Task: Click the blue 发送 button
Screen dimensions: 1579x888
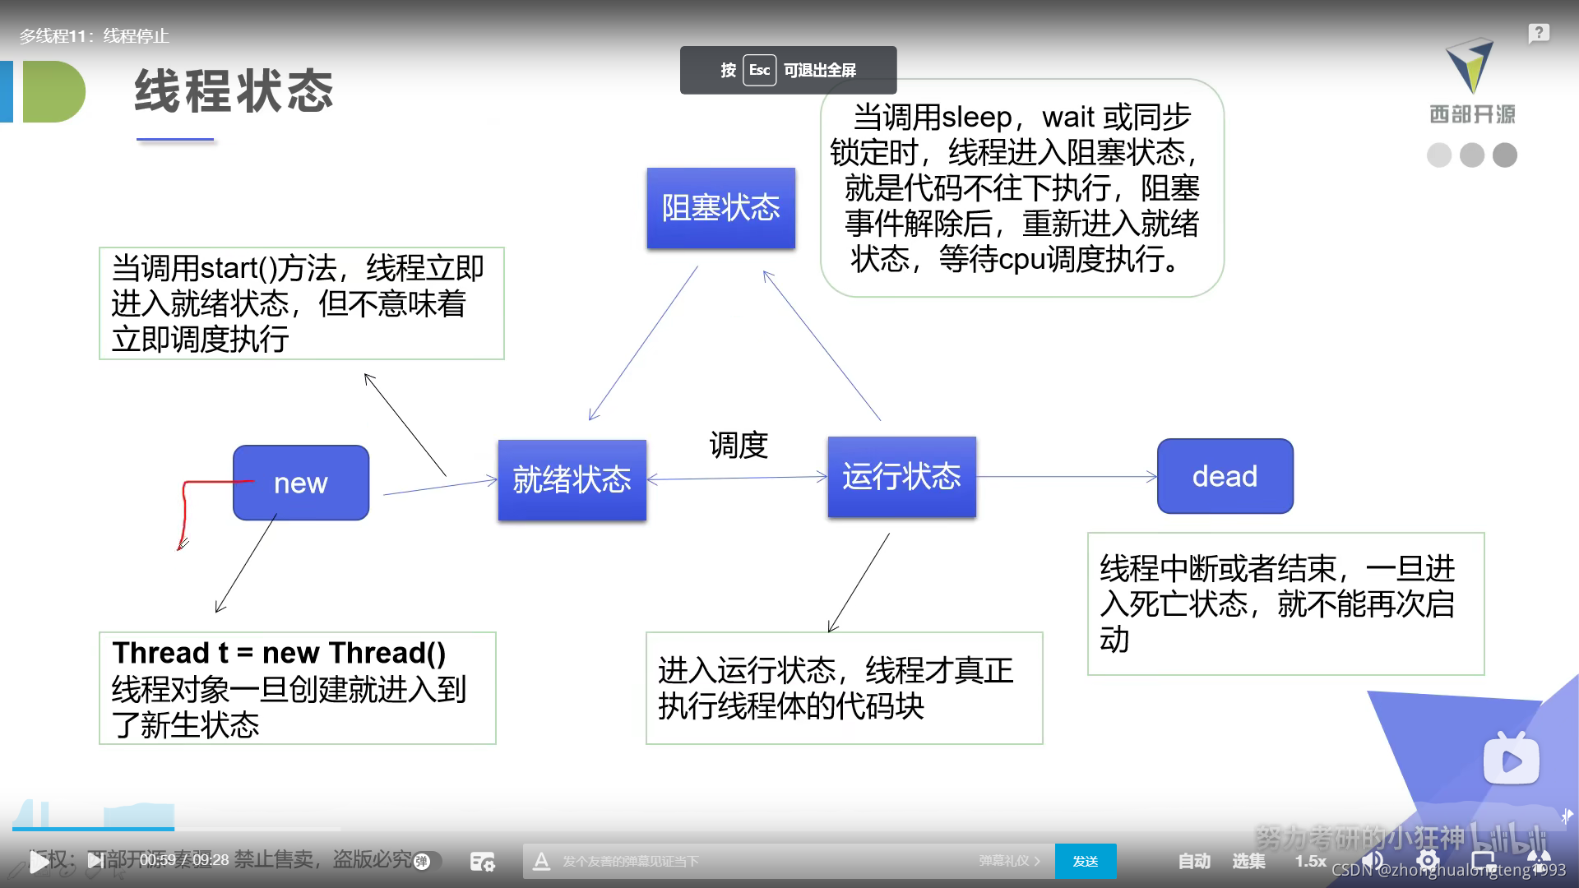Action: pyautogui.click(x=1086, y=861)
